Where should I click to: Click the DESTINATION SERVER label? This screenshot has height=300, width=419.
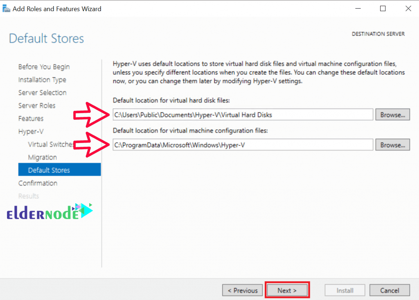pos(378,34)
